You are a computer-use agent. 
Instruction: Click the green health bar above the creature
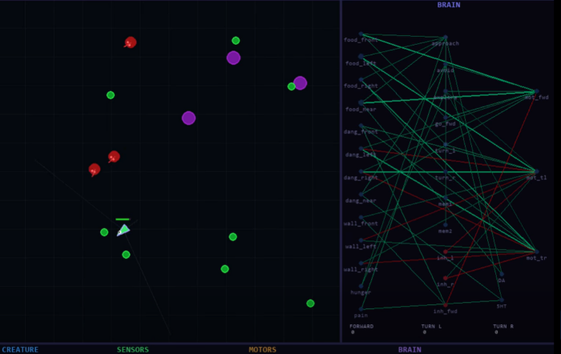tap(123, 219)
